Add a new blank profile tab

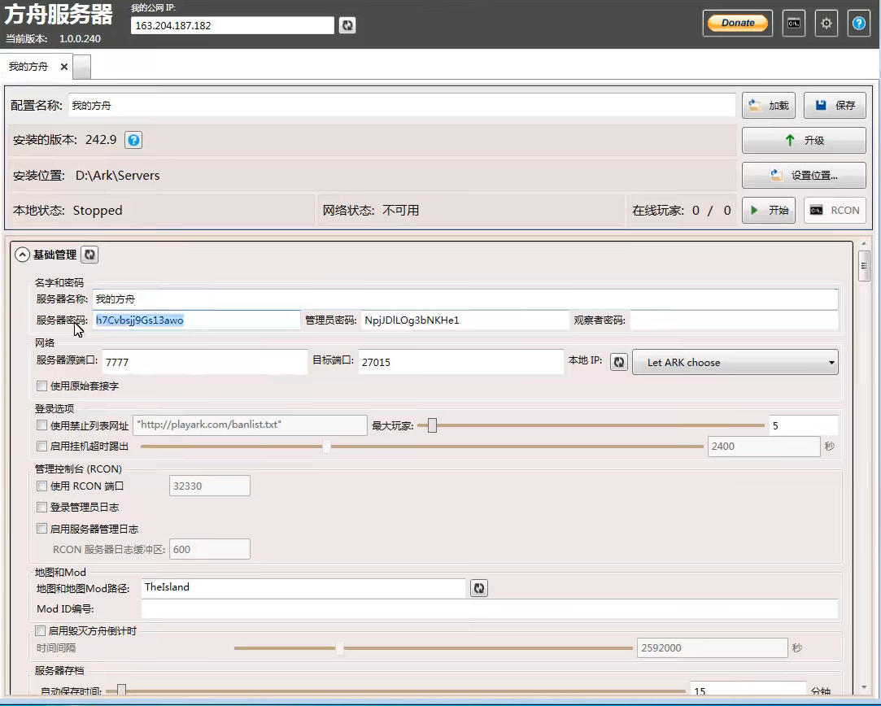tap(81, 67)
